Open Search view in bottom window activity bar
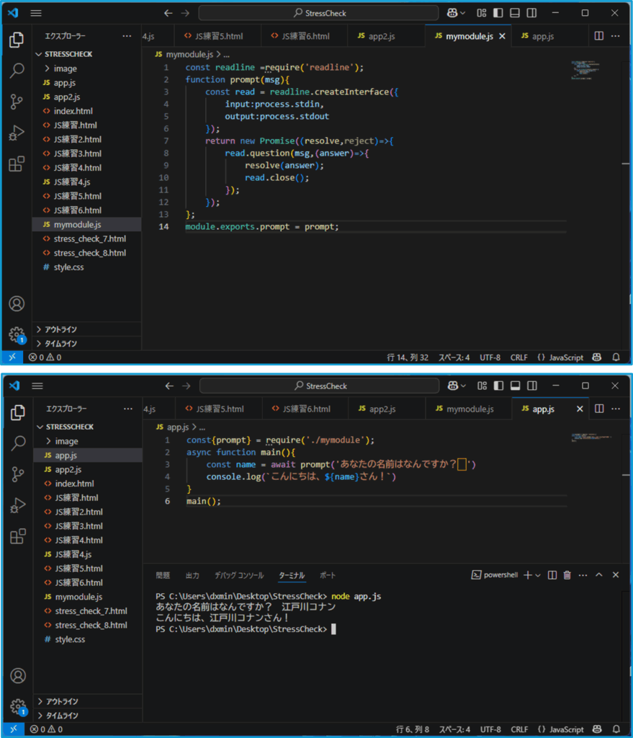Viewport: 633px width, 738px height. (18, 443)
